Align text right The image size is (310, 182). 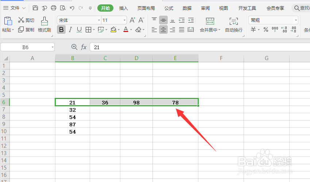(x=173, y=29)
